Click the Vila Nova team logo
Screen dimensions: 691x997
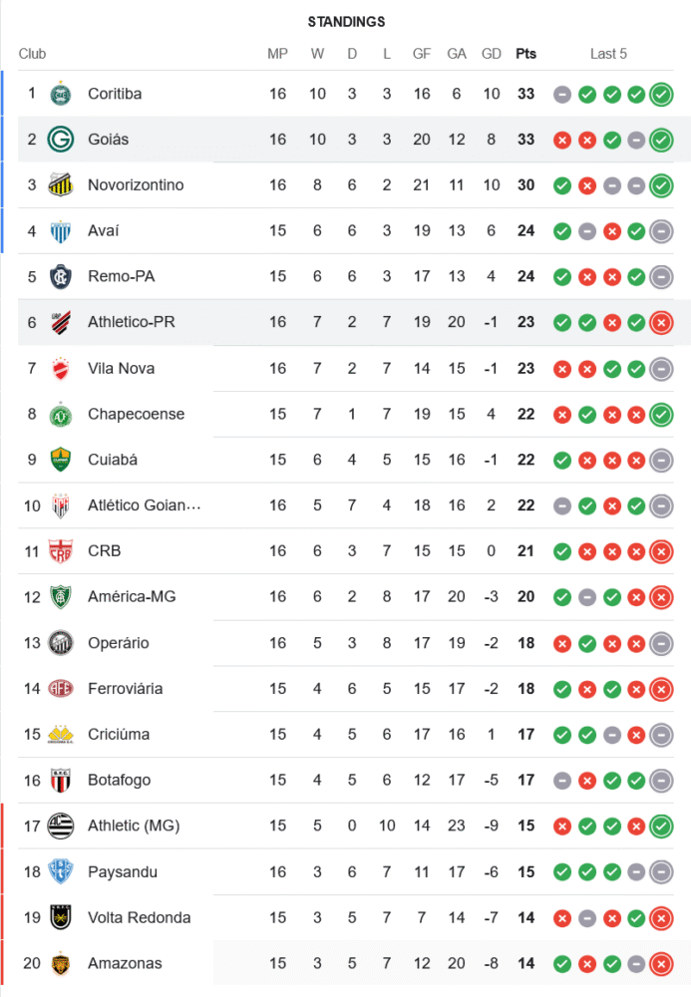61,368
